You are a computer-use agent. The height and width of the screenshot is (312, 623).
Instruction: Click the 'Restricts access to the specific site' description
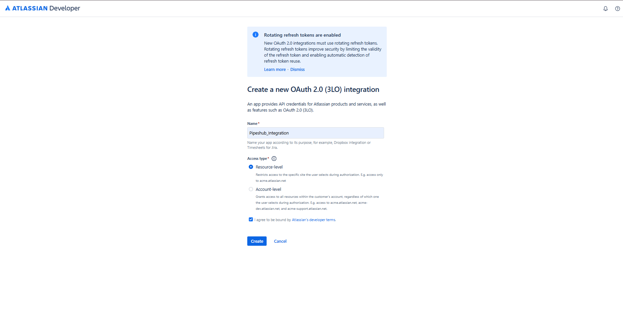[319, 178]
